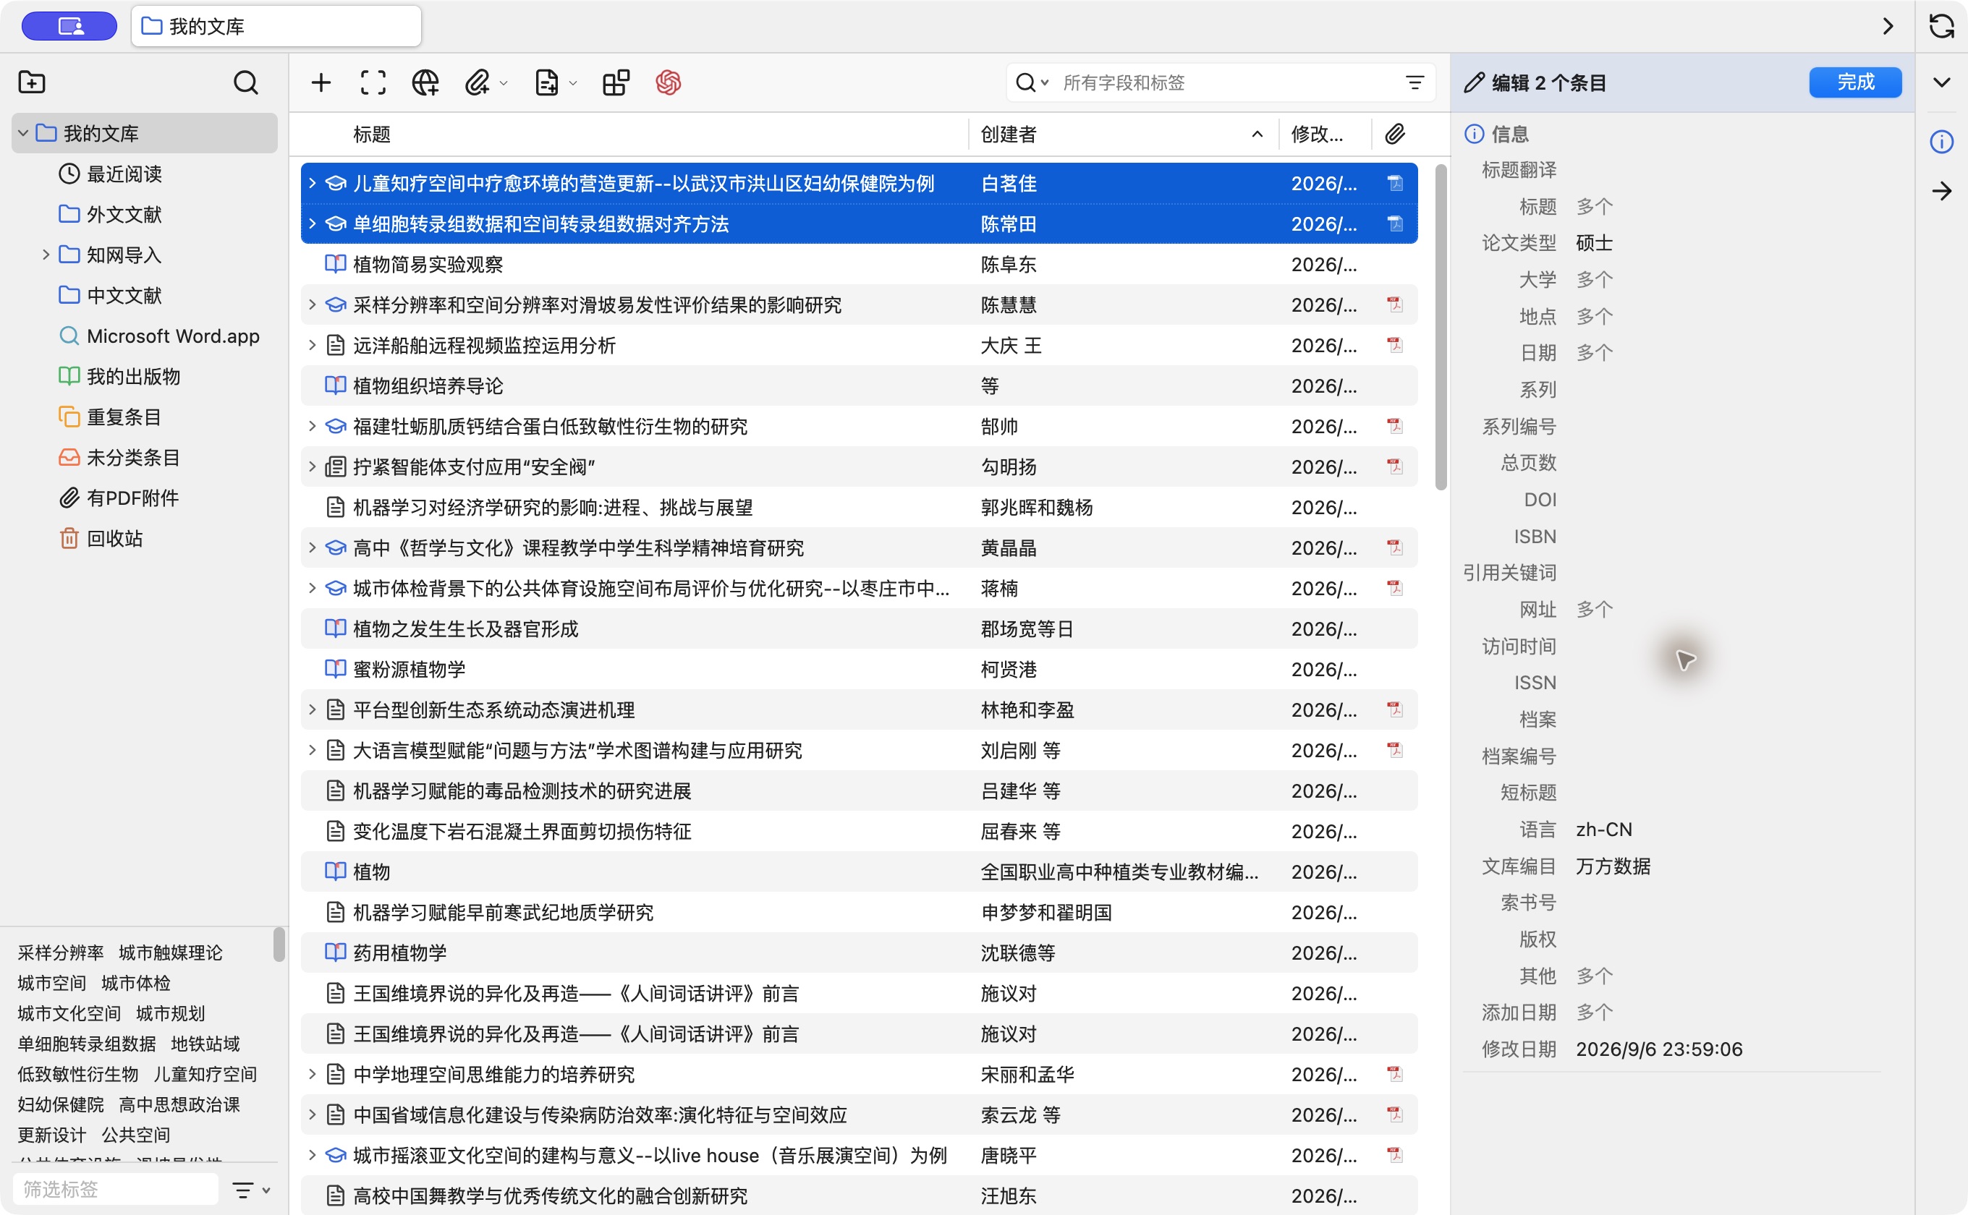Click the blue info pane icon

click(1941, 142)
